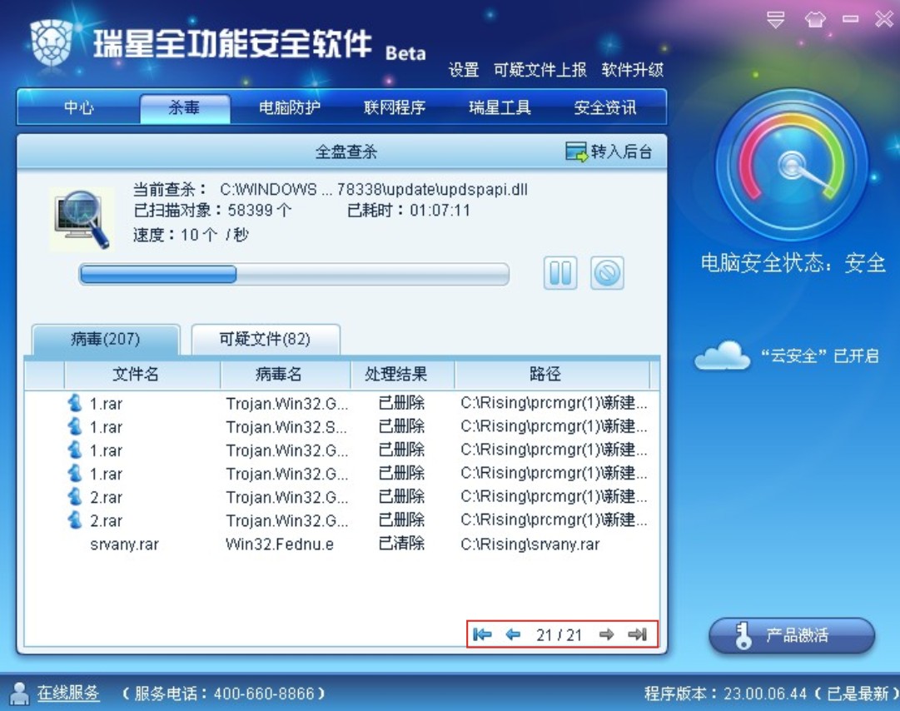Click the scan progress bar
900x711 pixels.
[293, 274]
